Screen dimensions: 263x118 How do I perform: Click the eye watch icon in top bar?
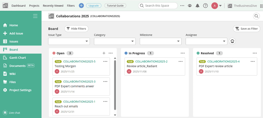tap(190, 6)
